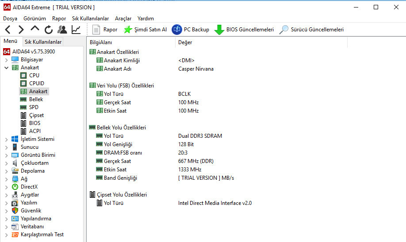Click the Görüntü Birimi monitor icon
Viewport: 406px width, 242px height.
pos(15,155)
